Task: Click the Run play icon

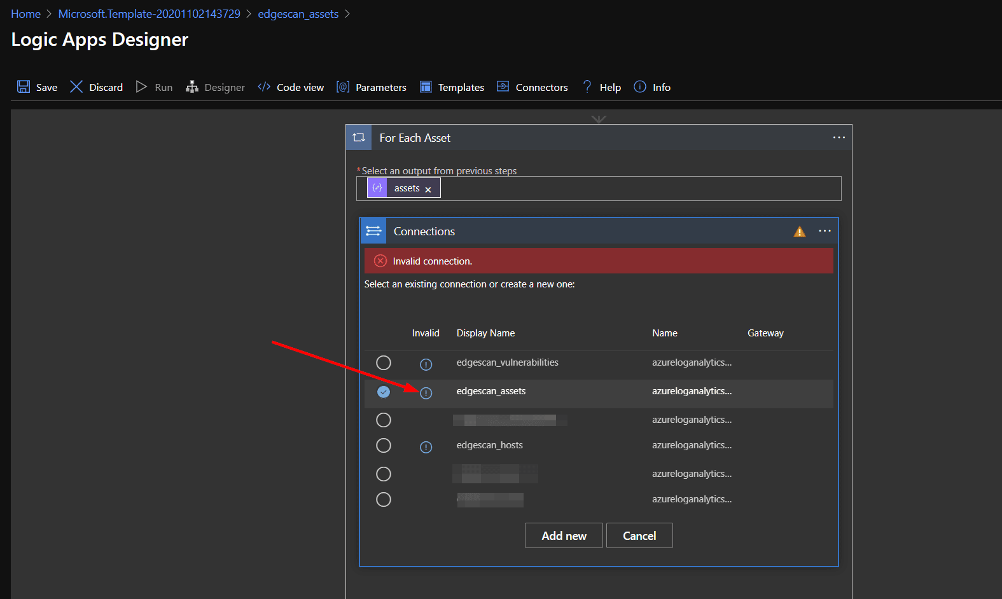Action: [141, 87]
